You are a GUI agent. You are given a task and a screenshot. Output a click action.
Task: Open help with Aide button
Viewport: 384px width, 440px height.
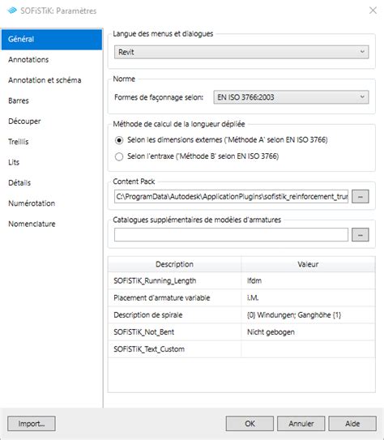[x=352, y=424]
